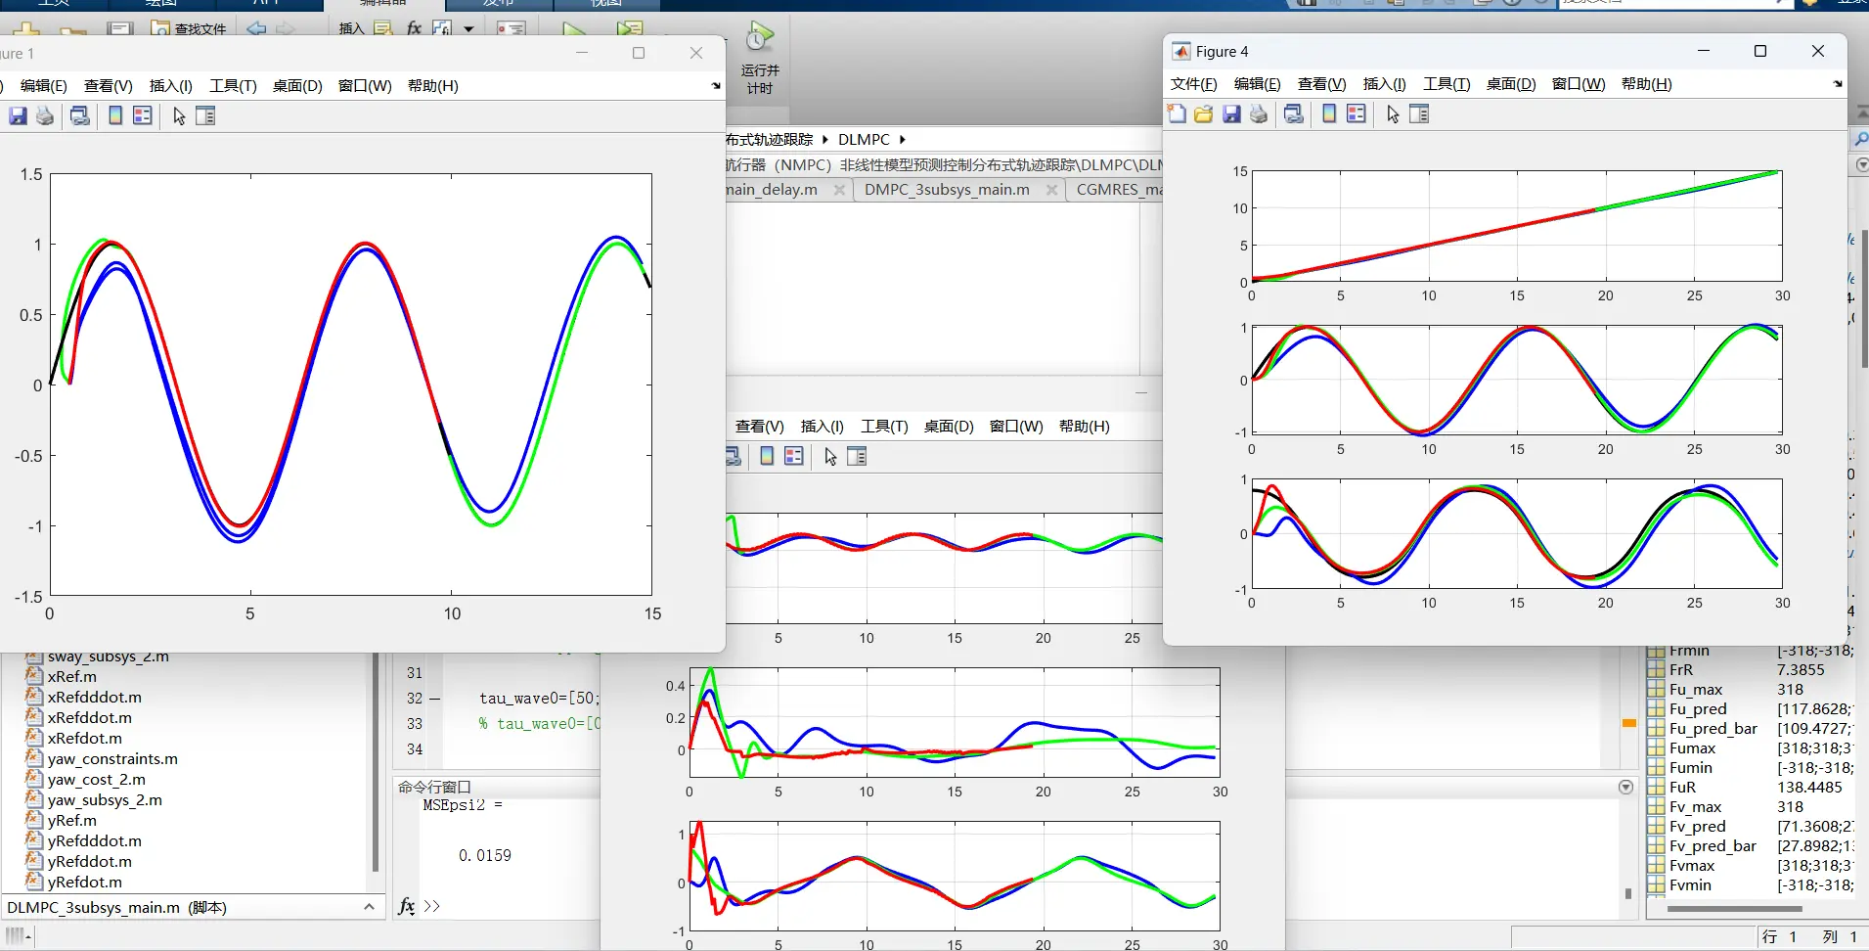
Task: Select Edit Plot arrow in the middle figure
Action: (x=830, y=457)
